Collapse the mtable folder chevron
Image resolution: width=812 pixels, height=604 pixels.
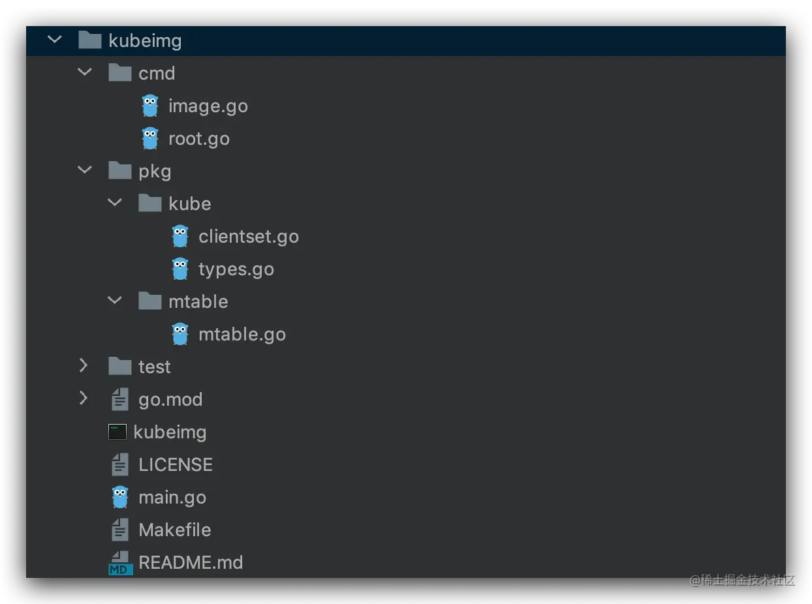pos(115,301)
